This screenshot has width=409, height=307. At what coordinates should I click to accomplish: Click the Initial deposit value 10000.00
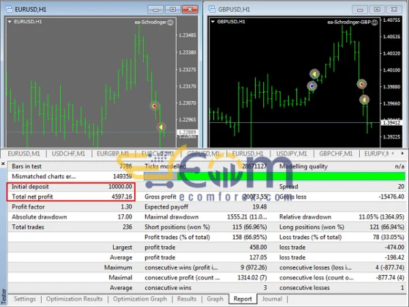pos(120,187)
